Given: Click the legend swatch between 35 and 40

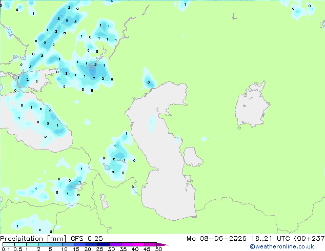Looking at the screenshot, I should click(127, 244).
